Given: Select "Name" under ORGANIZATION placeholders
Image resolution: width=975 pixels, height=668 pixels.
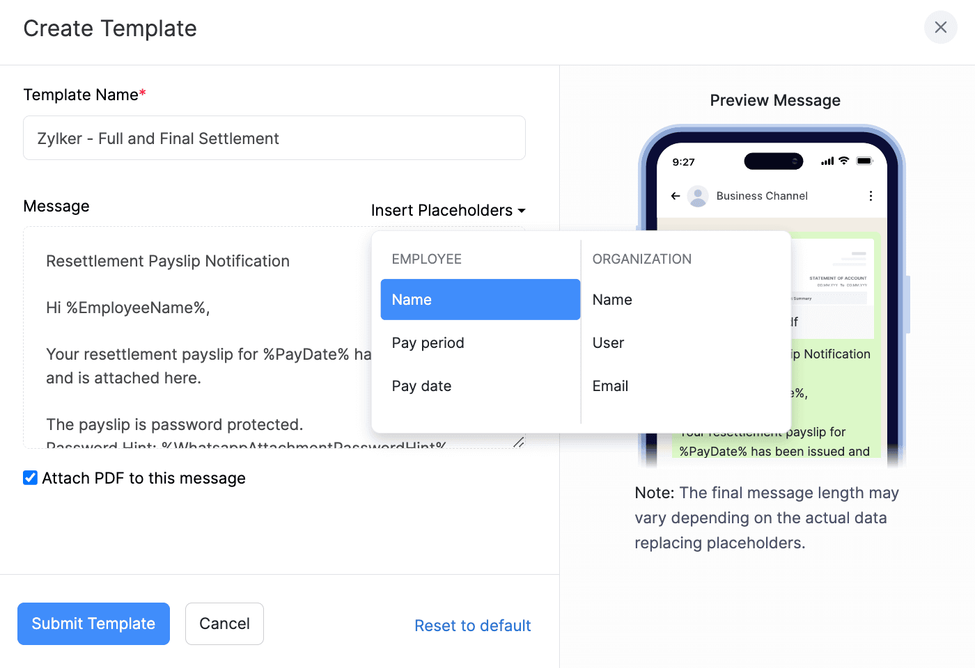Looking at the screenshot, I should (x=612, y=299).
